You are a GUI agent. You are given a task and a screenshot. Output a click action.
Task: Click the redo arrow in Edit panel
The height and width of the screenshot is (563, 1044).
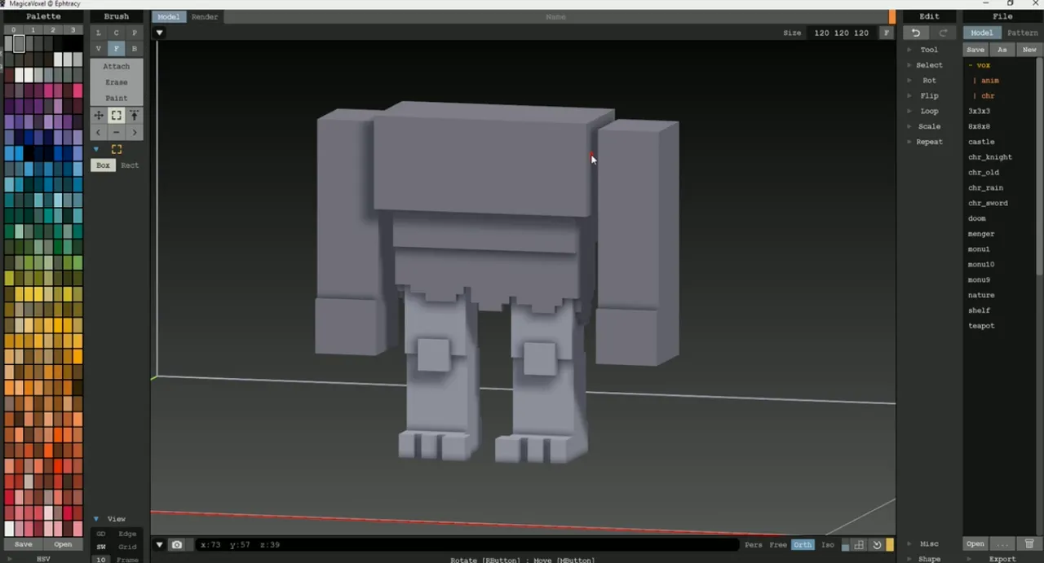point(944,33)
